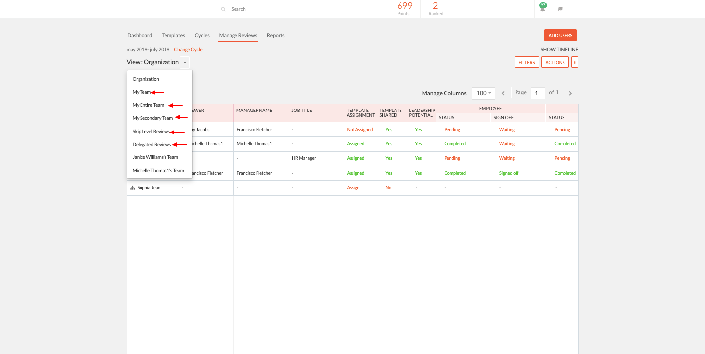
Task: Click the EMPLOYEE group header
Action: [x=491, y=109]
